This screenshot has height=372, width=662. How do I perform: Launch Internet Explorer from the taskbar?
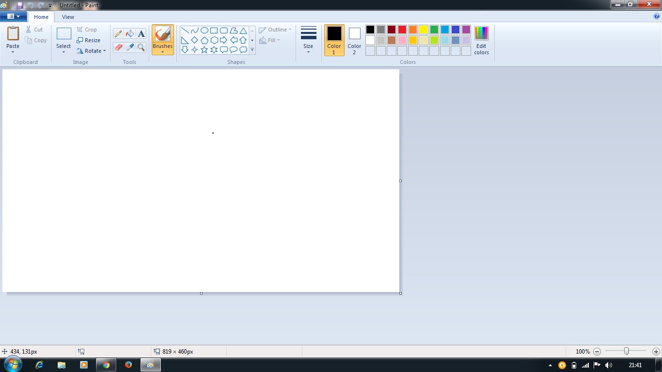tap(39, 365)
